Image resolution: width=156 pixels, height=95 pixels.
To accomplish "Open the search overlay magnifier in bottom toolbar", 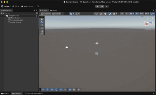I will pos(65,89).
